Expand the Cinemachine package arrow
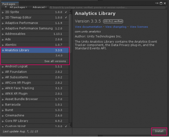 coord(3,116)
